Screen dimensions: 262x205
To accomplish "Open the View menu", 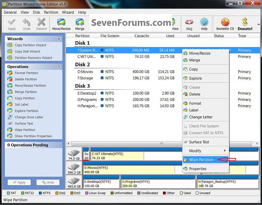I will coord(25,12).
